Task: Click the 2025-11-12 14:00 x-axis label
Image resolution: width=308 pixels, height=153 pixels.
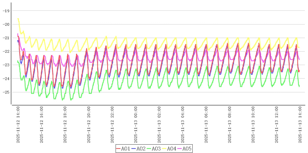Action: tap(18, 125)
